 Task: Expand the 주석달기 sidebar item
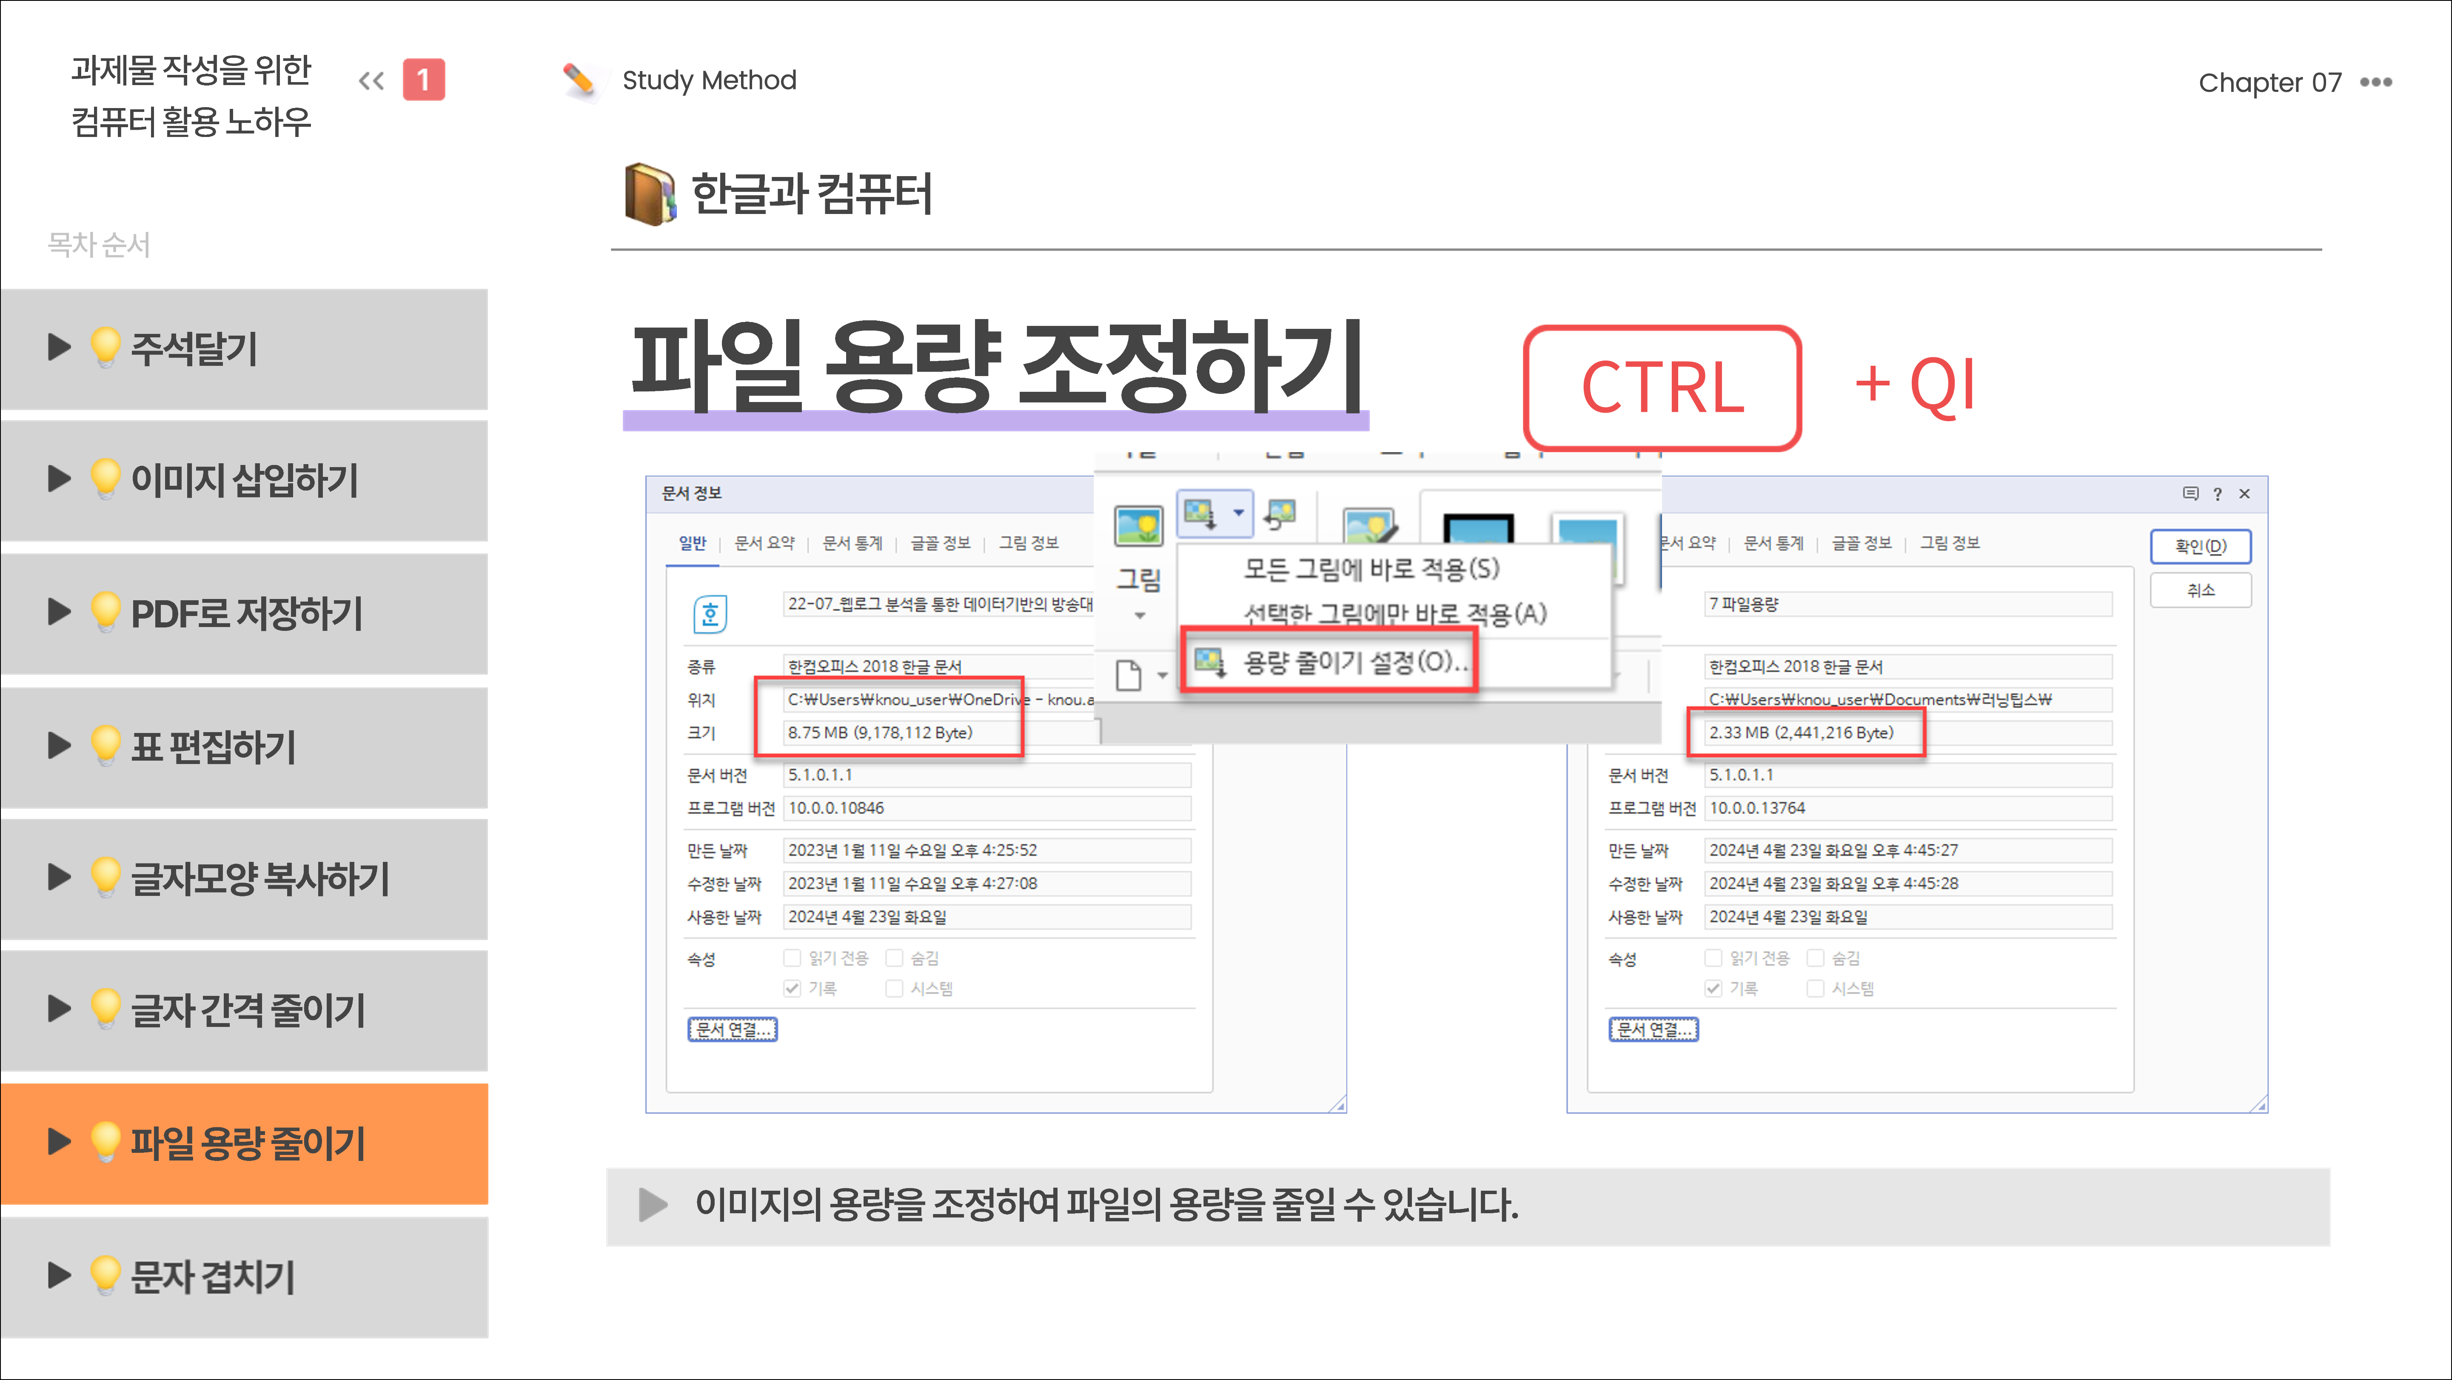(x=244, y=349)
